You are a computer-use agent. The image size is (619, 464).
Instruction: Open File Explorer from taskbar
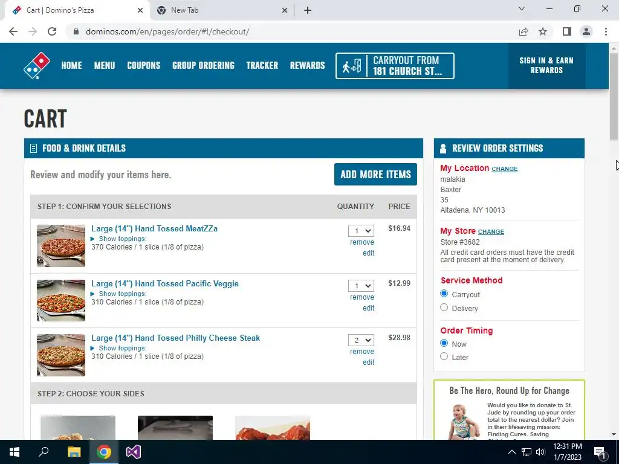pos(74,452)
